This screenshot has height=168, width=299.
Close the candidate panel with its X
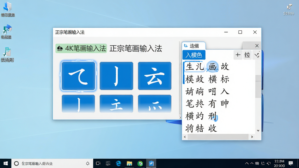pos(257,46)
